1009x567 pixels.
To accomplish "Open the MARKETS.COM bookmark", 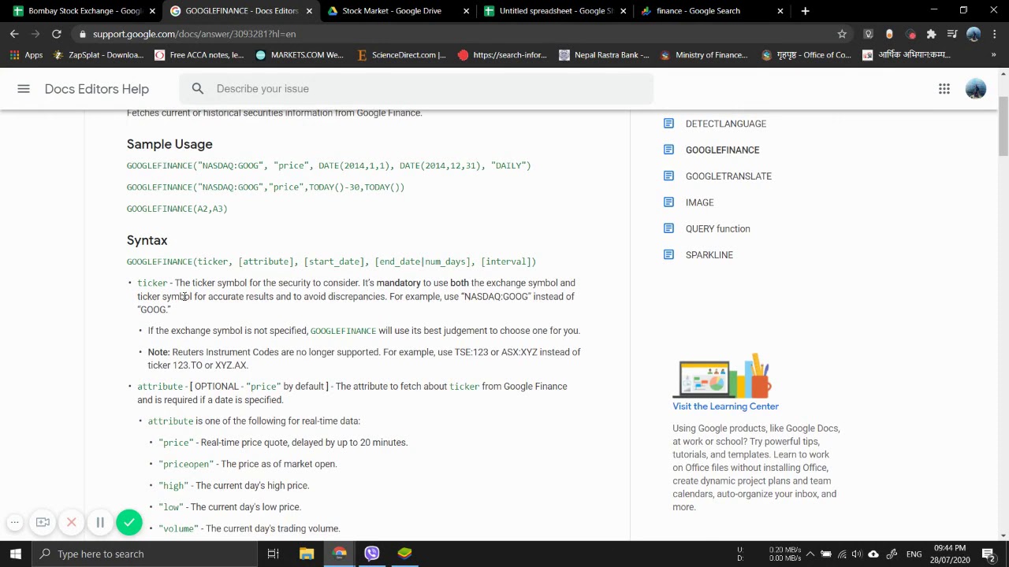I will tap(300, 55).
